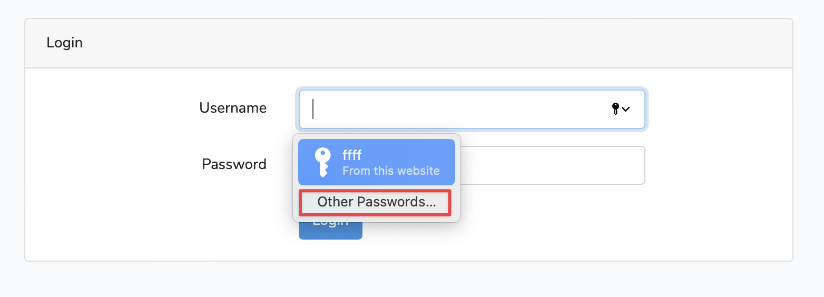This screenshot has height=297, width=824.
Task: Click the Username label text
Action: [x=233, y=108]
